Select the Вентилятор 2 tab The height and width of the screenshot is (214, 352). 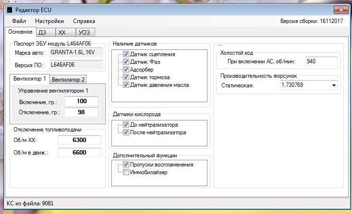[68, 80]
